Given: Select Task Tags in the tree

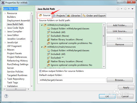Looking at the screenshot, I should click(x=13, y=83).
